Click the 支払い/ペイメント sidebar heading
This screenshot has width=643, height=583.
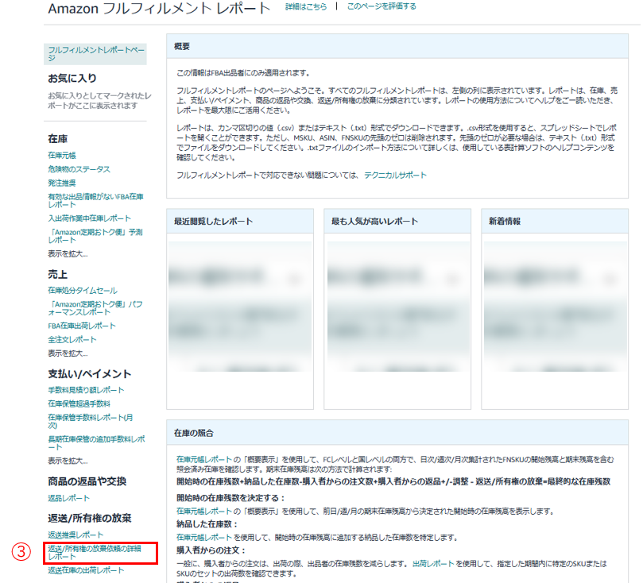(89, 373)
